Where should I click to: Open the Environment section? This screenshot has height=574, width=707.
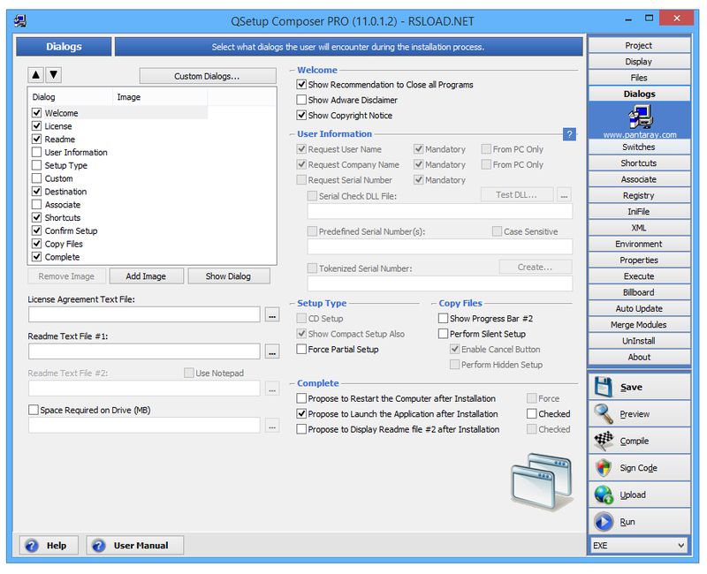pos(639,245)
